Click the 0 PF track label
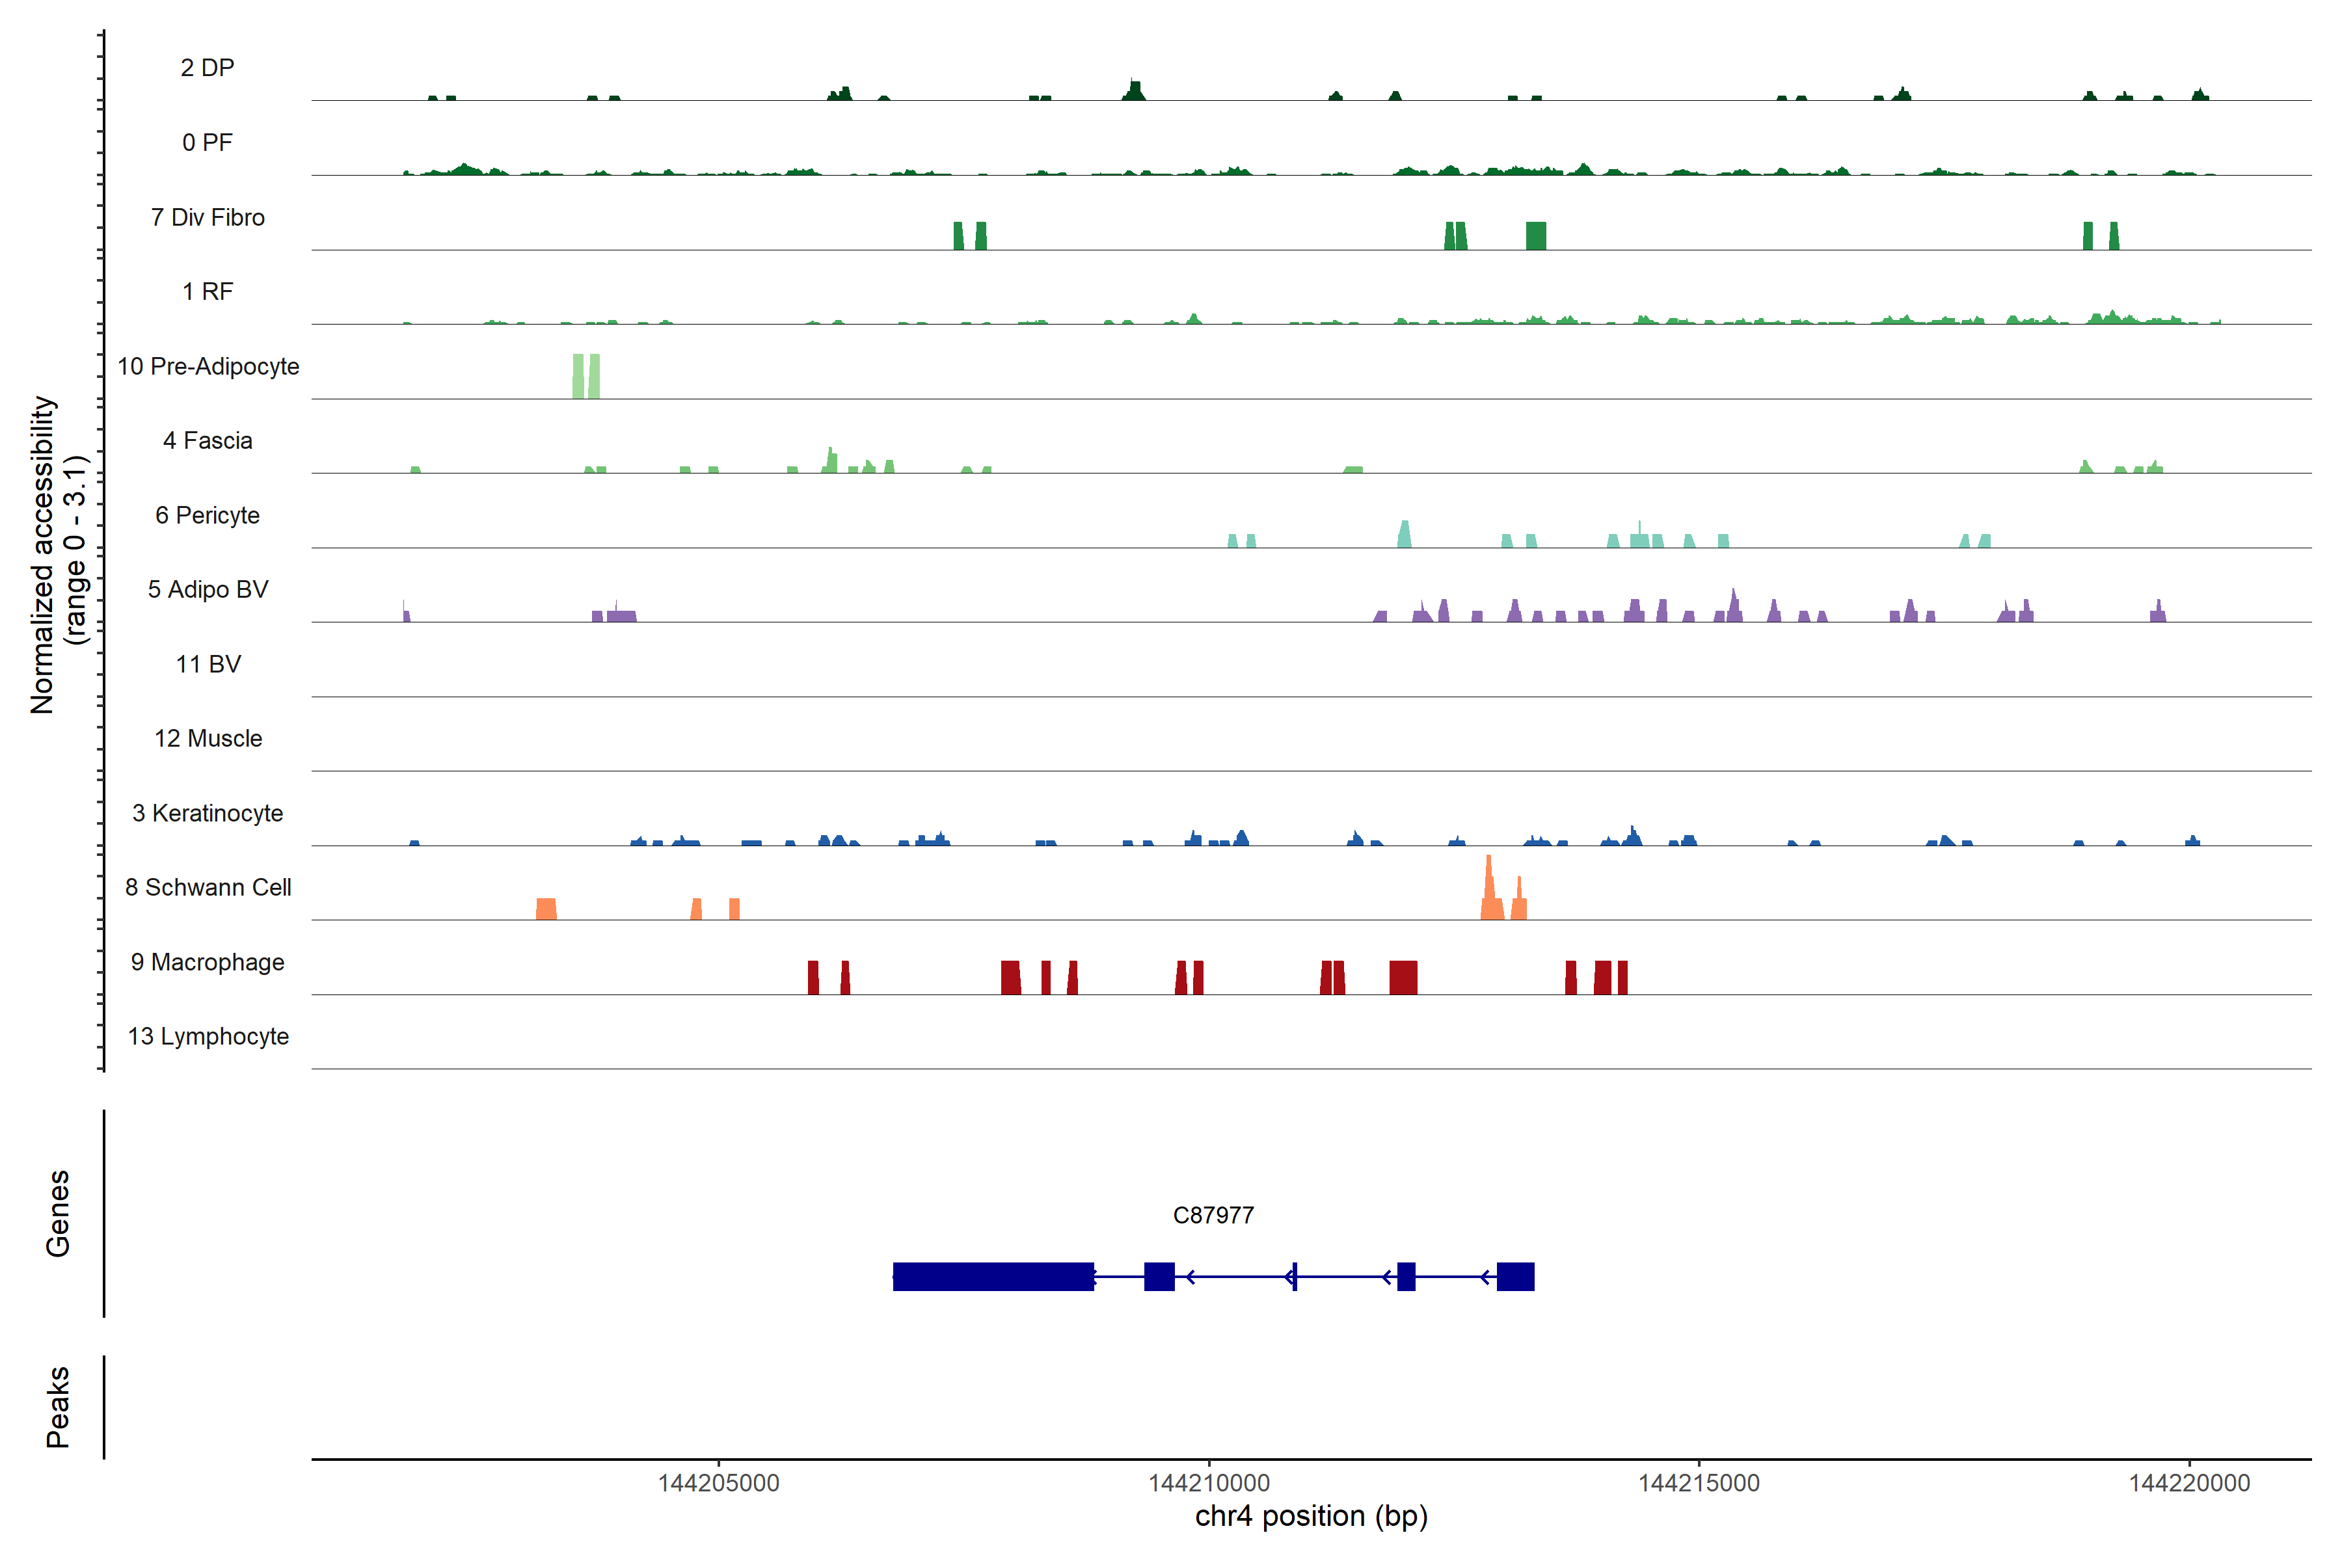Screen dimensions: 2342x1561 click(x=207, y=142)
